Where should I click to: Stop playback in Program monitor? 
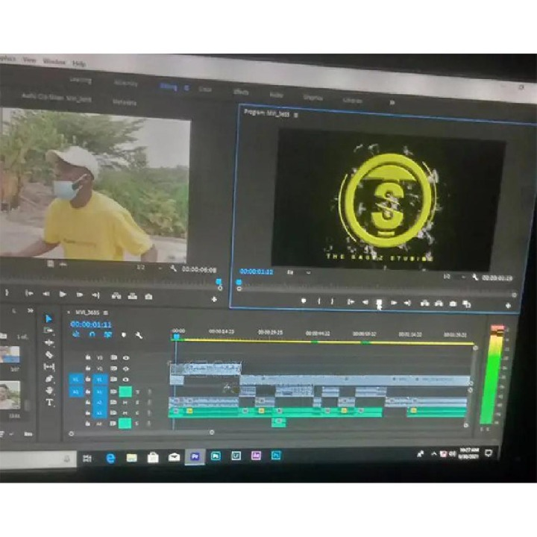click(x=379, y=303)
